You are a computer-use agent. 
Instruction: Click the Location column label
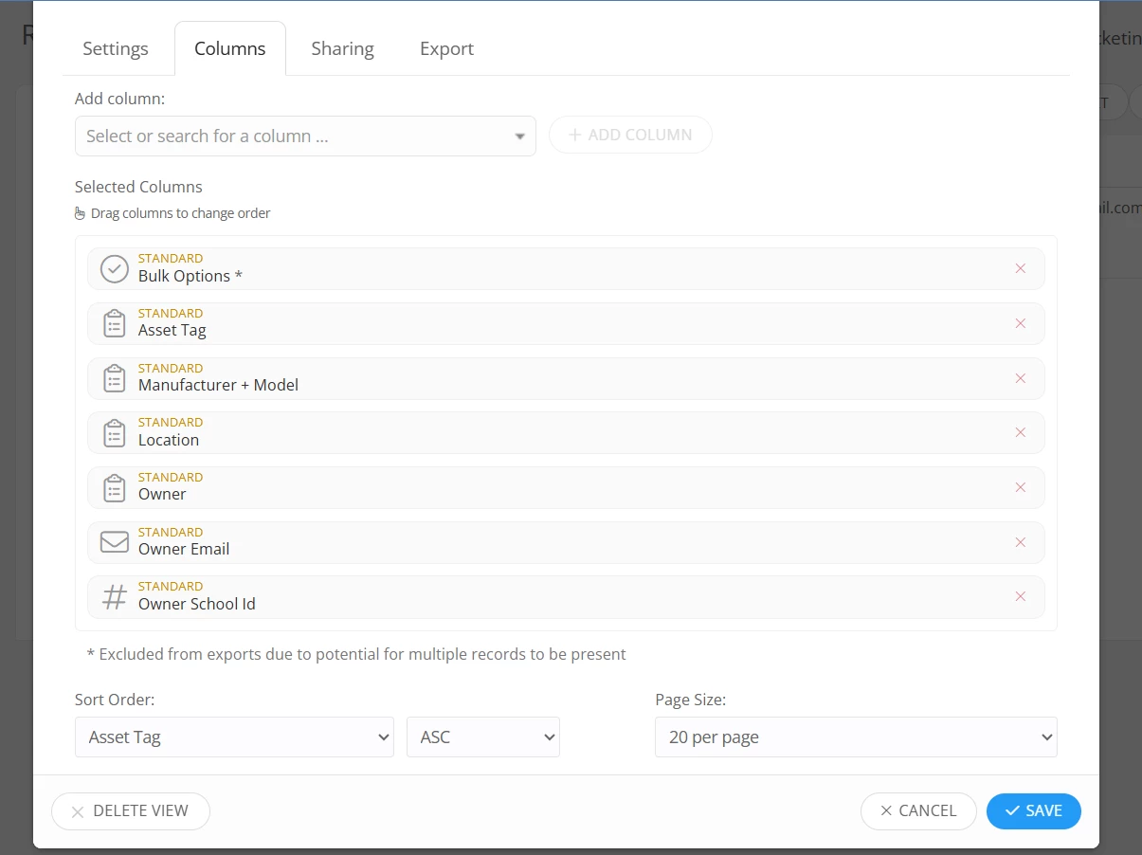pos(169,440)
